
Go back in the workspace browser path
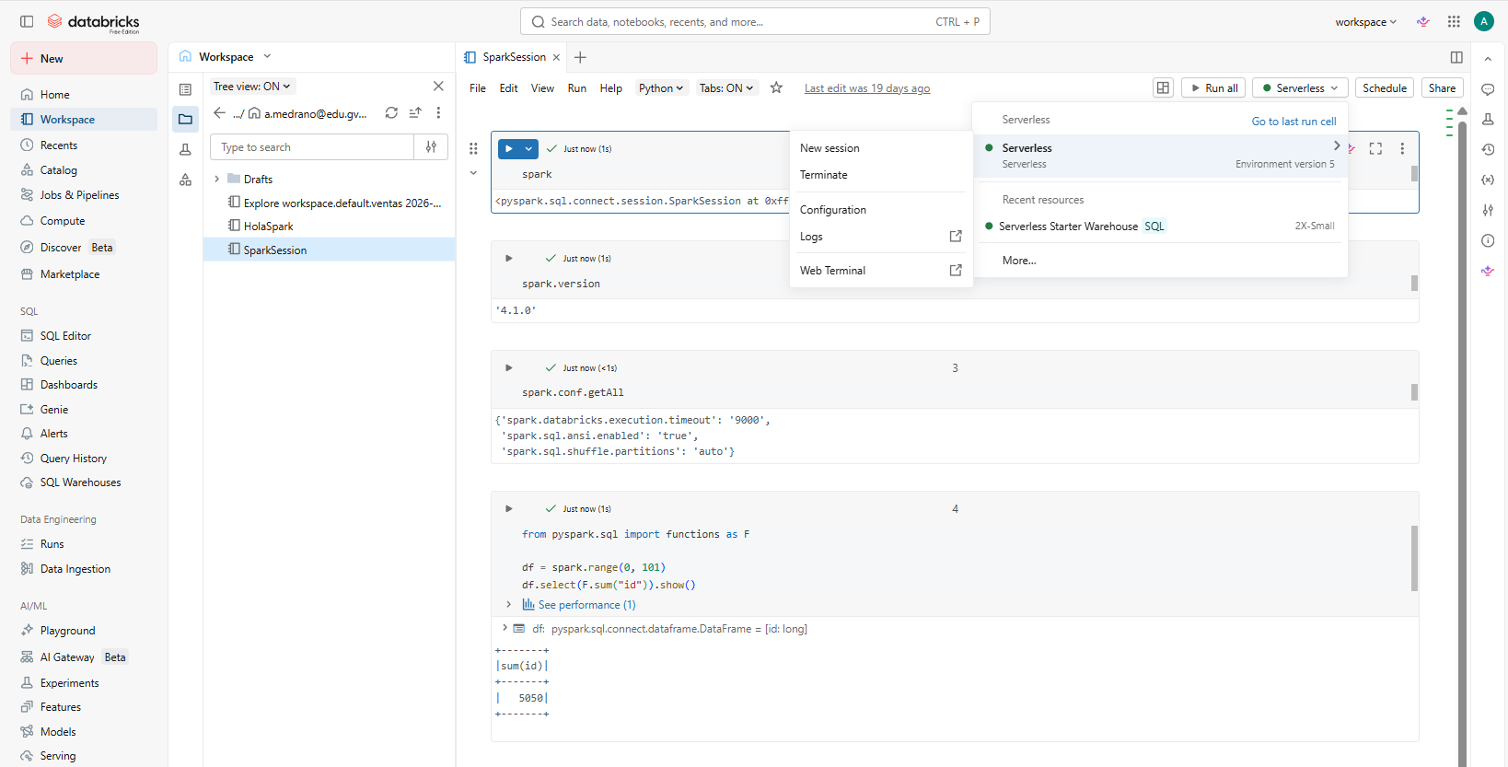coord(219,112)
